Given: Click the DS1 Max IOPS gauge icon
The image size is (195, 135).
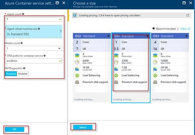Looking at the screenshot, I should point(116,62).
